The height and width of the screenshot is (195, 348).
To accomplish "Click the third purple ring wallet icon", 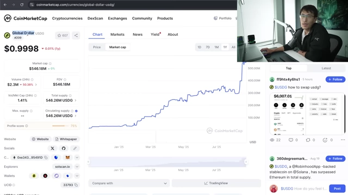I will click(57, 175).
